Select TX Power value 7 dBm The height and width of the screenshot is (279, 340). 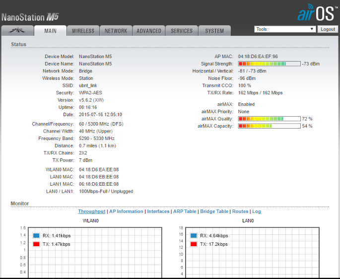[x=85, y=160]
